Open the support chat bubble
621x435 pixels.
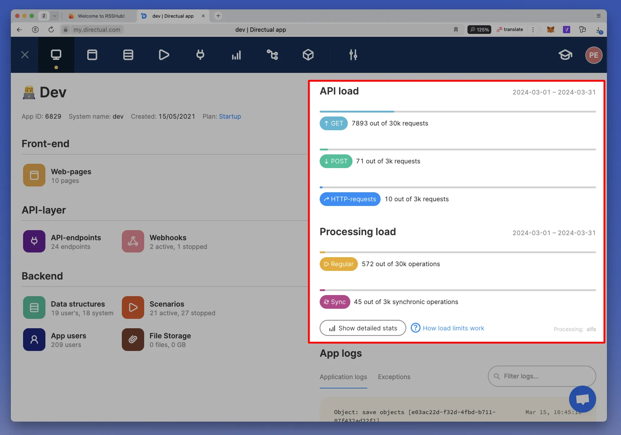582,399
